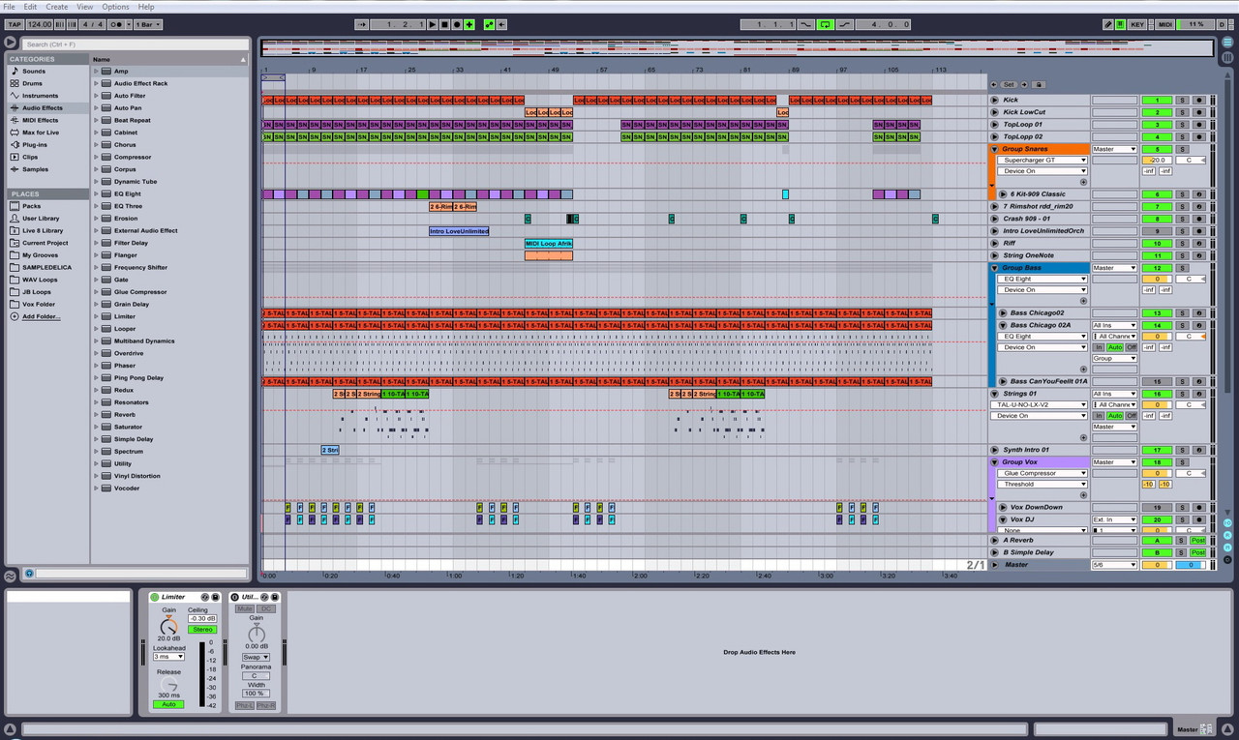Click the Re-Enable Automation arrow
This screenshot has height=740, width=1239.
(501, 24)
